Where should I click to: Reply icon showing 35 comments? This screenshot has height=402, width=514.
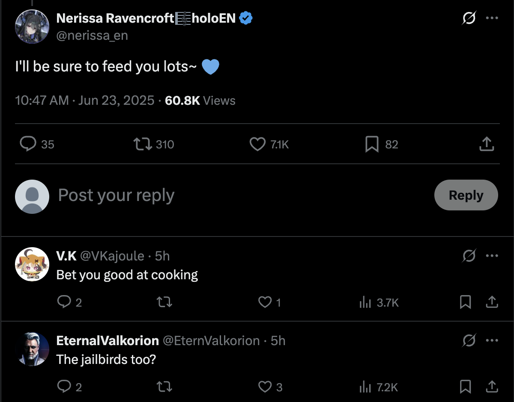[x=28, y=144]
